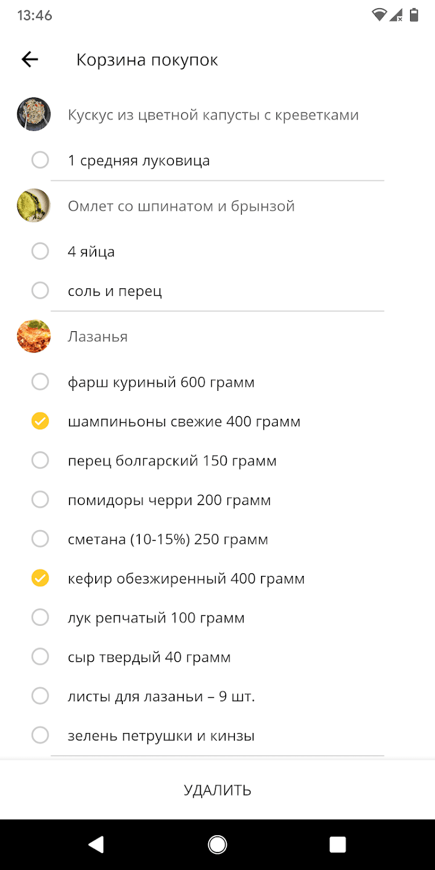Check 'помидоры черри 200 грамм'
435x870 pixels.
point(40,499)
